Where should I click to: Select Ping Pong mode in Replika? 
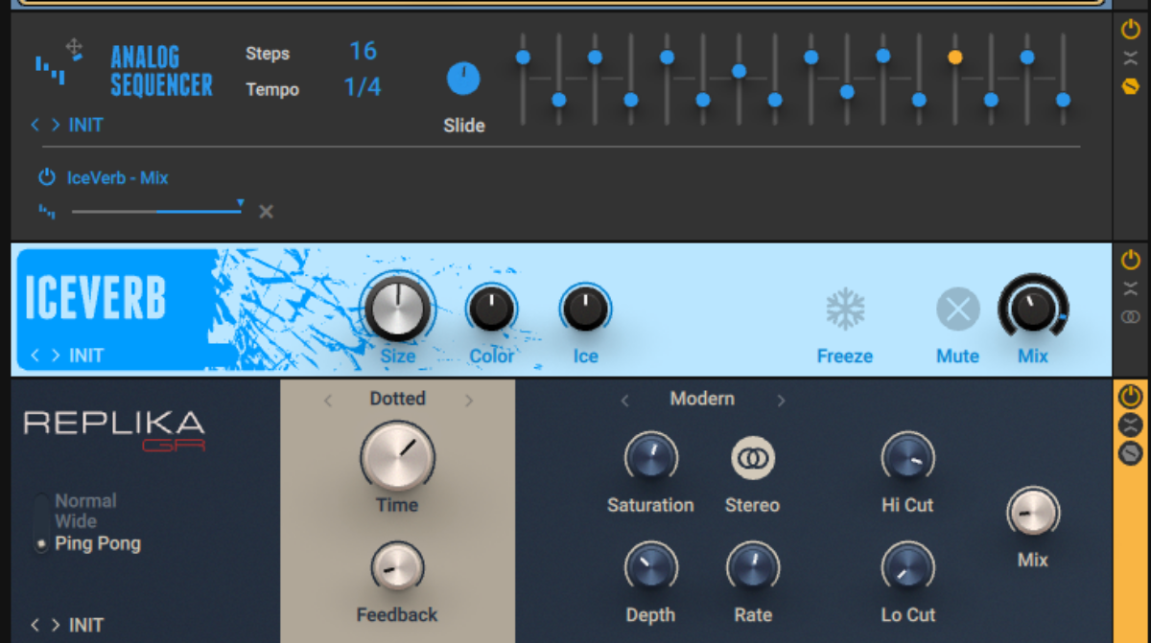coord(98,543)
